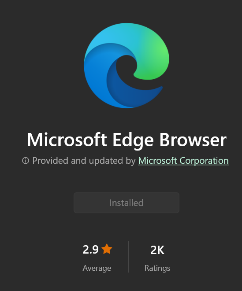This screenshot has height=291, width=242.
Task: Click the Microsoft Edge logo icon
Action: click(x=127, y=66)
